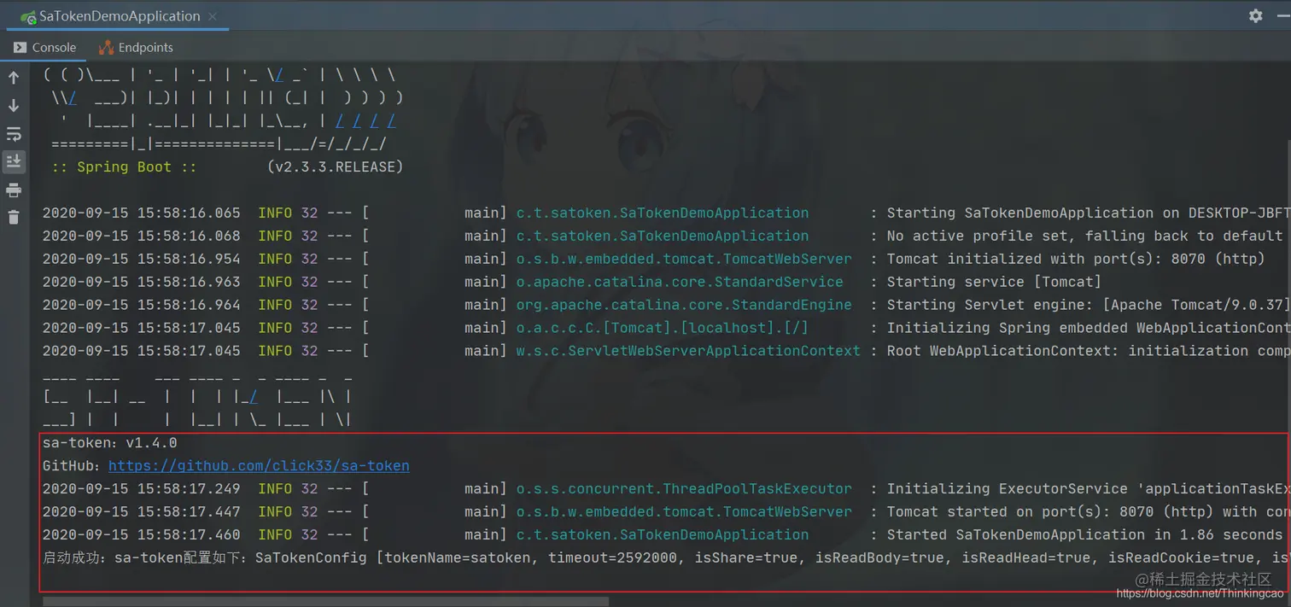Click the '(v2.3.3.RELEASE)' version text

pyautogui.click(x=335, y=167)
